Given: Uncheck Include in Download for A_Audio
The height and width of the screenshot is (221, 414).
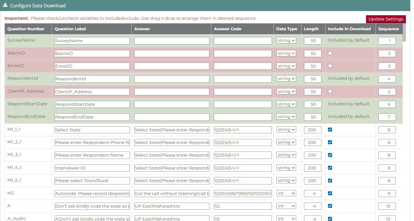Looking at the screenshot, I should 330,219.
